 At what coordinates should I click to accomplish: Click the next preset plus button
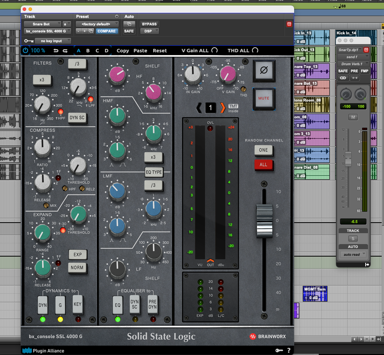point(84,31)
